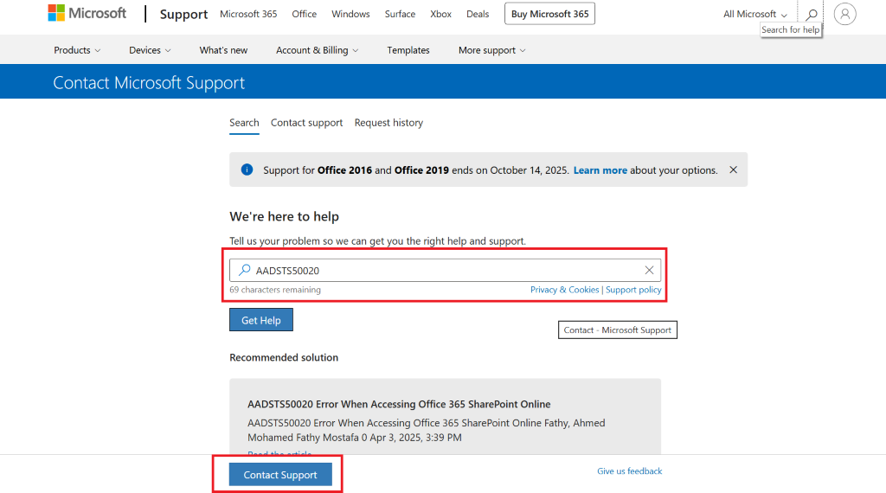Go to Surface link in header
The height and width of the screenshot is (493, 886).
click(400, 14)
